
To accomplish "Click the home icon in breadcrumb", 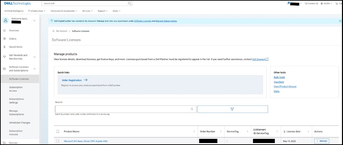I will (x=54, y=31).
